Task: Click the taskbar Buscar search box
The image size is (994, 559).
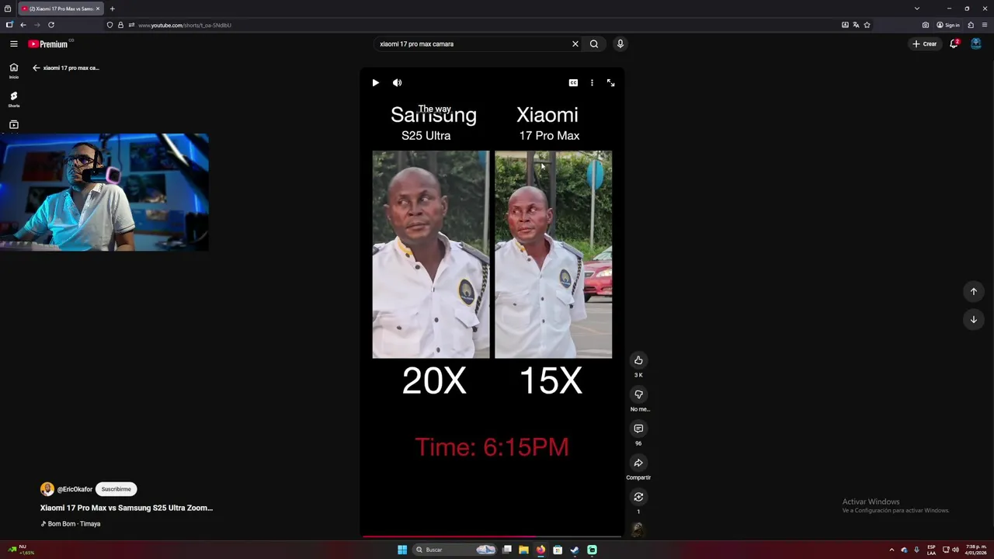Action: (x=455, y=550)
